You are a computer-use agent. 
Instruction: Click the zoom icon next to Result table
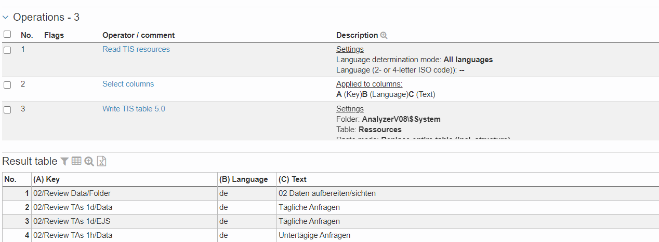[x=89, y=161]
